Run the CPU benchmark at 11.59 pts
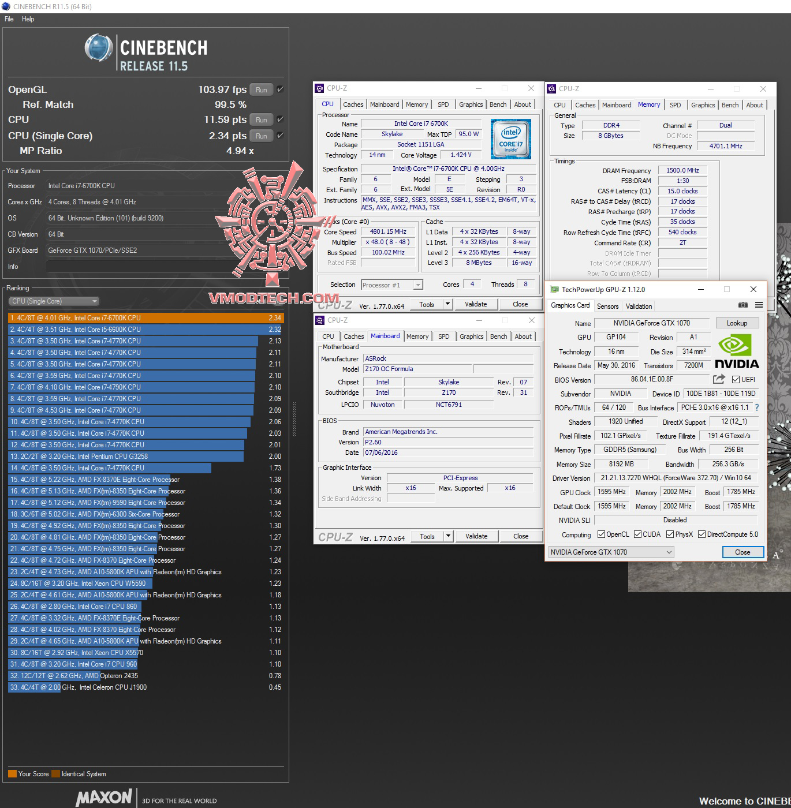 (x=262, y=119)
